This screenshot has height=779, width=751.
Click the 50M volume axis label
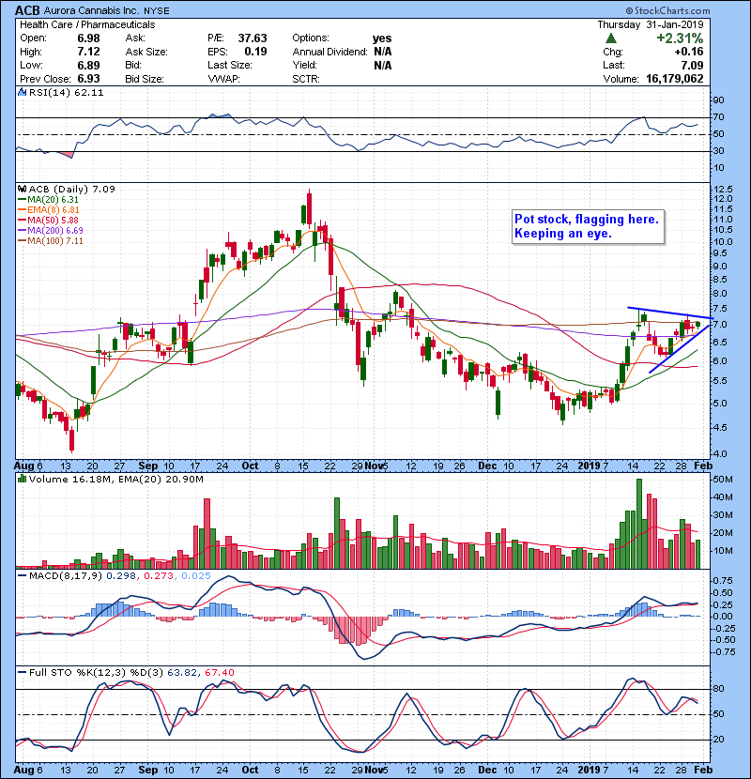723,480
